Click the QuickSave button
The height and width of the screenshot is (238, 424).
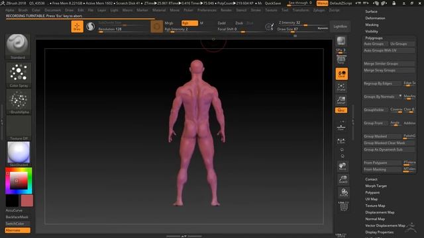272,3
